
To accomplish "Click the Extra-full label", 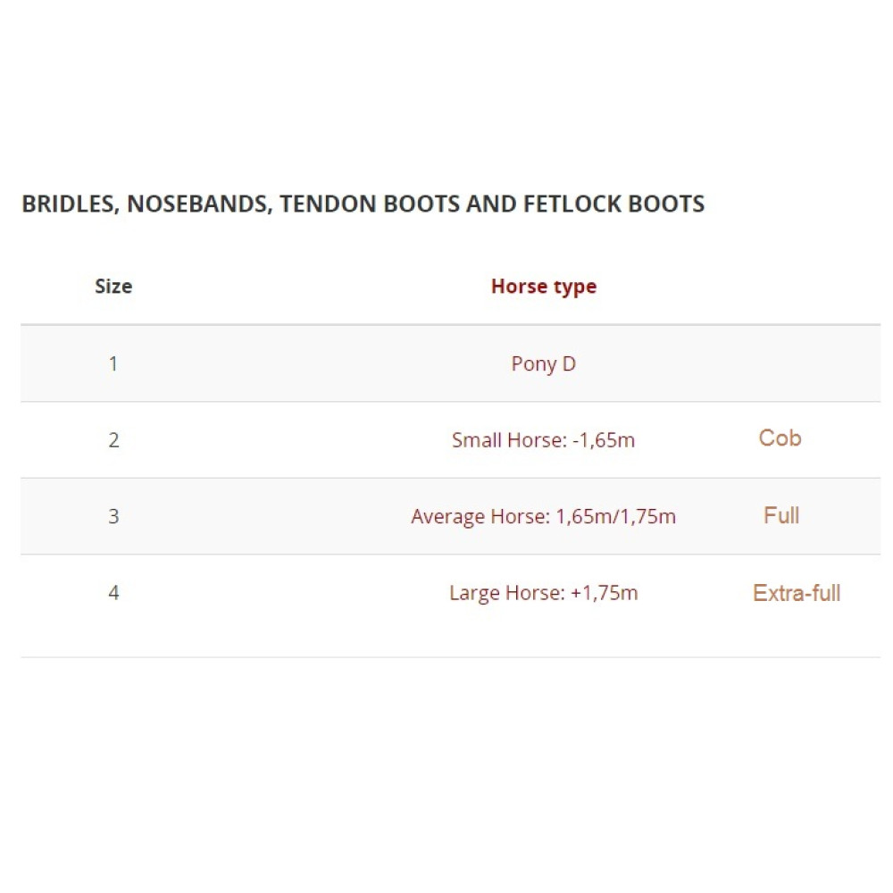I will pos(797,593).
